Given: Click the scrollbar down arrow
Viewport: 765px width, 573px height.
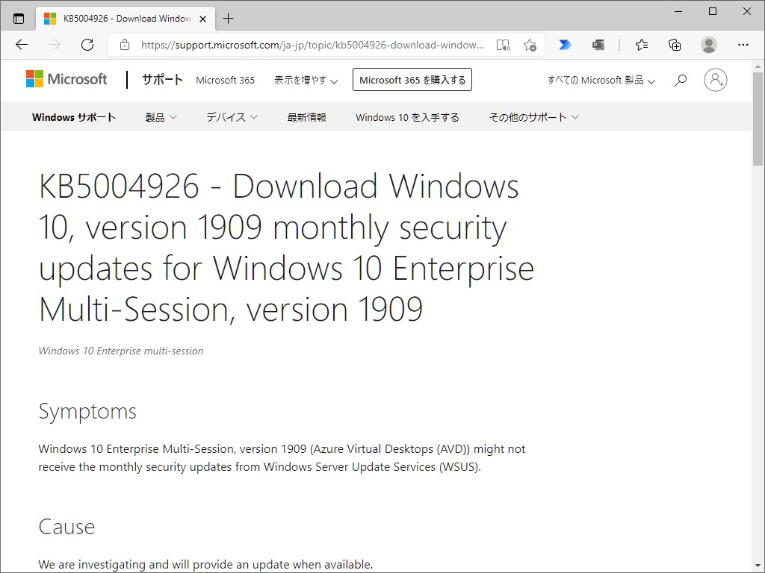Looking at the screenshot, I should pos(758,566).
